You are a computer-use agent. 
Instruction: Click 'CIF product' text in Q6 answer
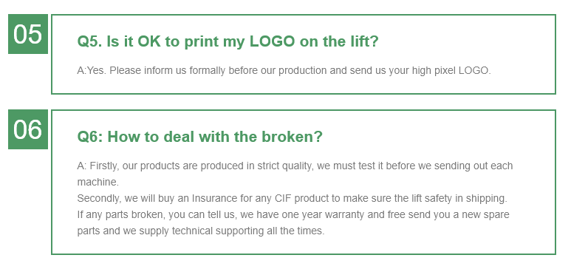[x=302, y=198]
